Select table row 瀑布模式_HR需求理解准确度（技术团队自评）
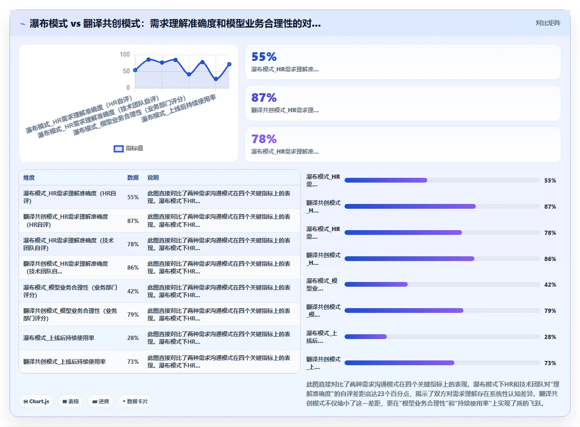 pos(160,244)
